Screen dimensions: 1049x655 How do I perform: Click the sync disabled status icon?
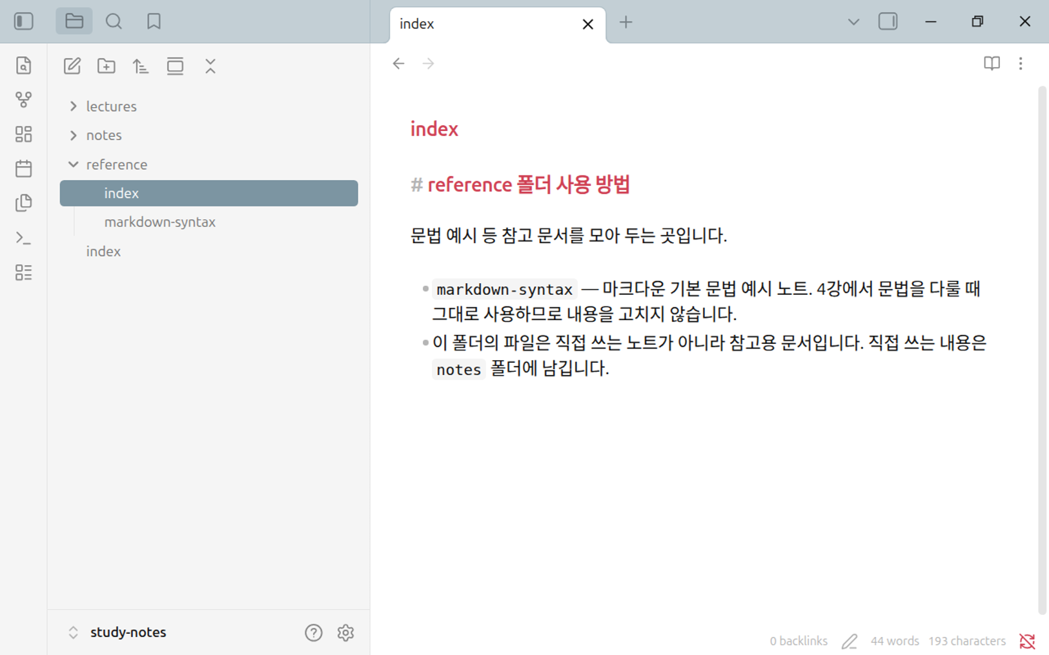pyautogui.click(x=1027, y=641)
